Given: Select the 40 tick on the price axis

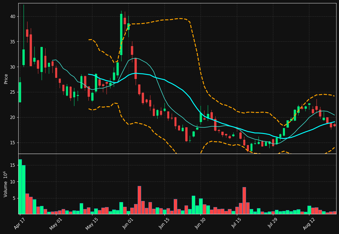Looking at the screenshot, I should pyautogui.click(x=13, y=16).
